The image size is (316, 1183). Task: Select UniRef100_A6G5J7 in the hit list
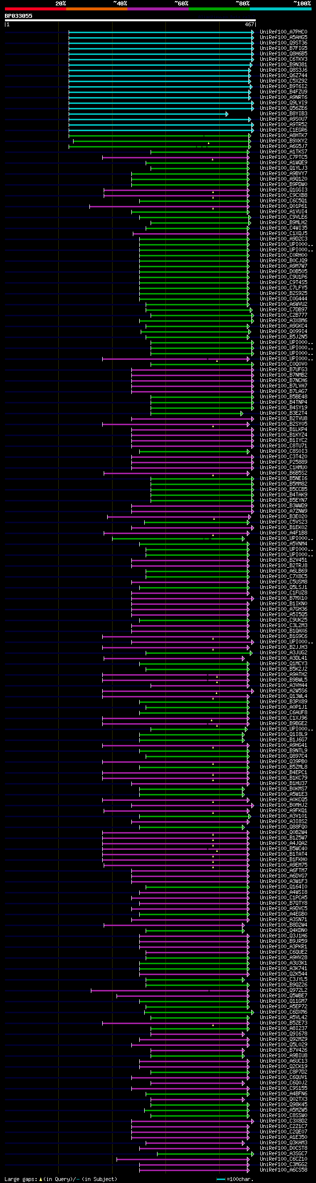coord(283,147)
